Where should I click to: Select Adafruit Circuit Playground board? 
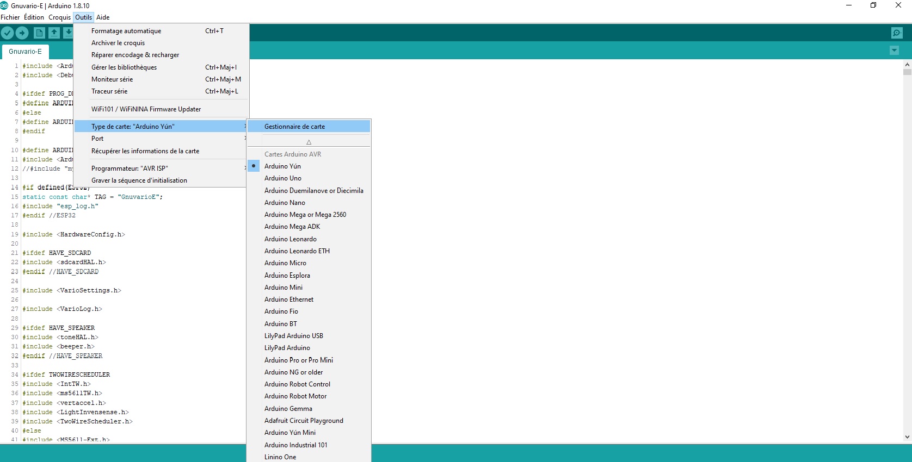309,421
